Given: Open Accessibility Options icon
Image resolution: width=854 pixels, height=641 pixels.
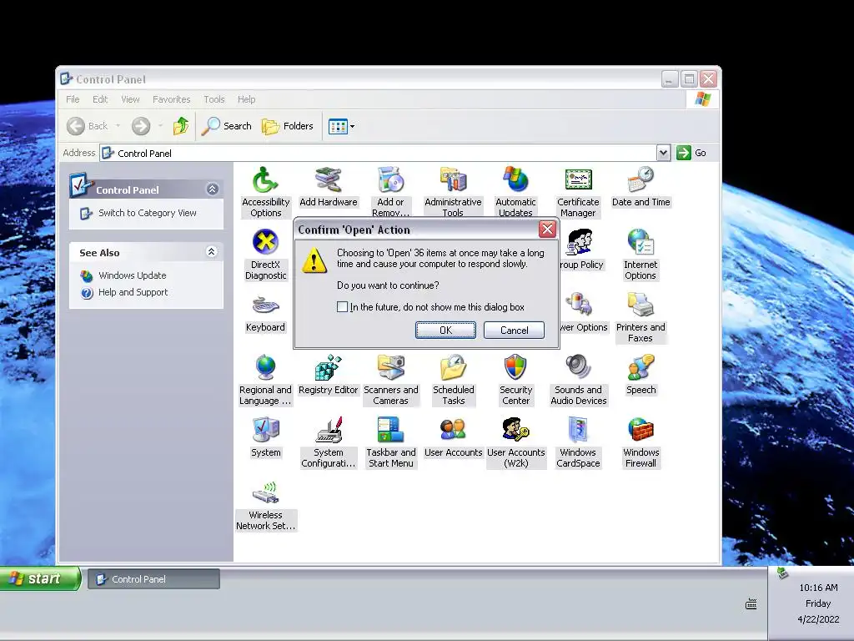Looking at the screenshot, I should coord(265,191).
